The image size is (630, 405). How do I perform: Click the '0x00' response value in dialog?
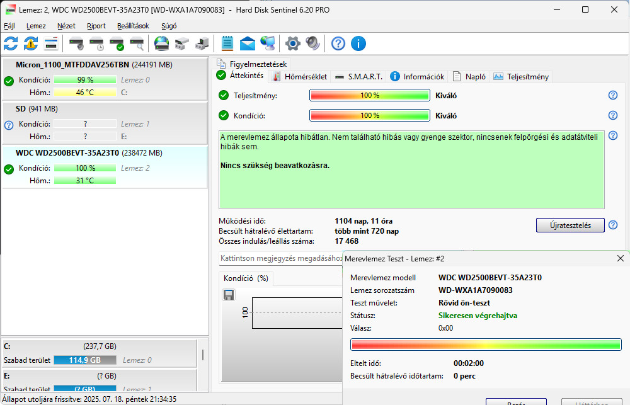tap(445, 328)
